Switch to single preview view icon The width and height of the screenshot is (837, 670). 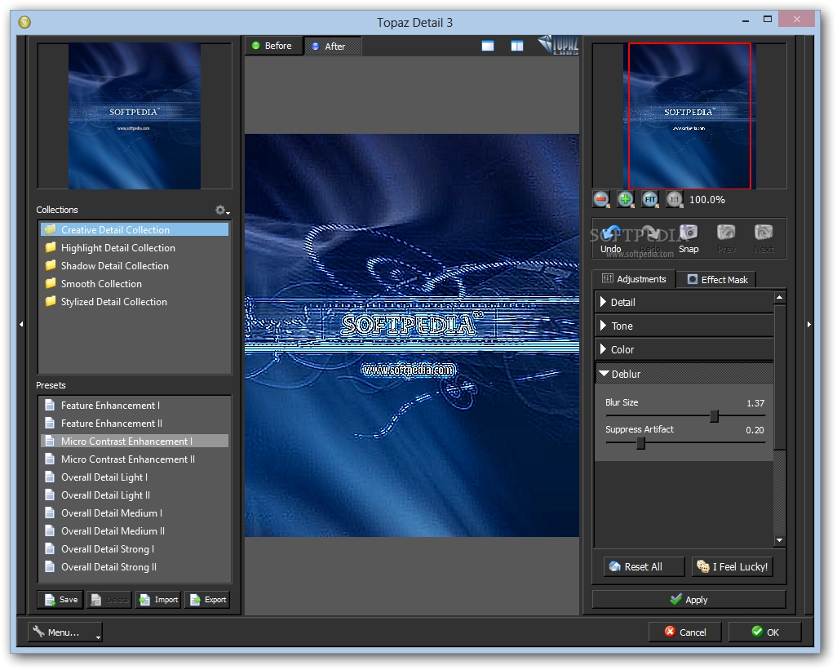pos(488,46)
